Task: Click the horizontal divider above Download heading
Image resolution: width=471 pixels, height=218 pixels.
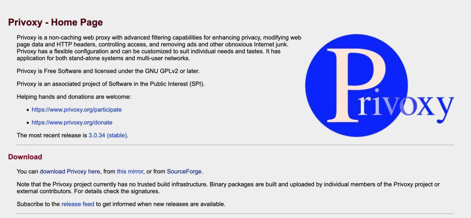Action: [235, 145]
